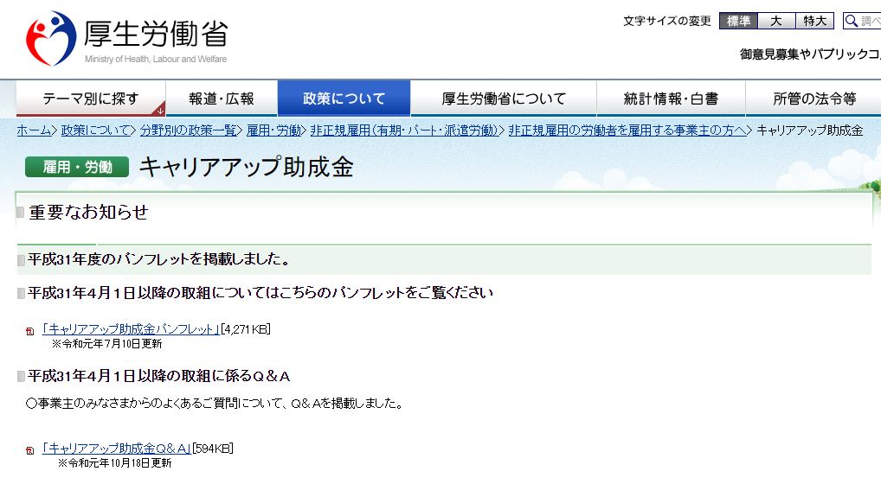Set text size to 標準

(x=738, y=22)
